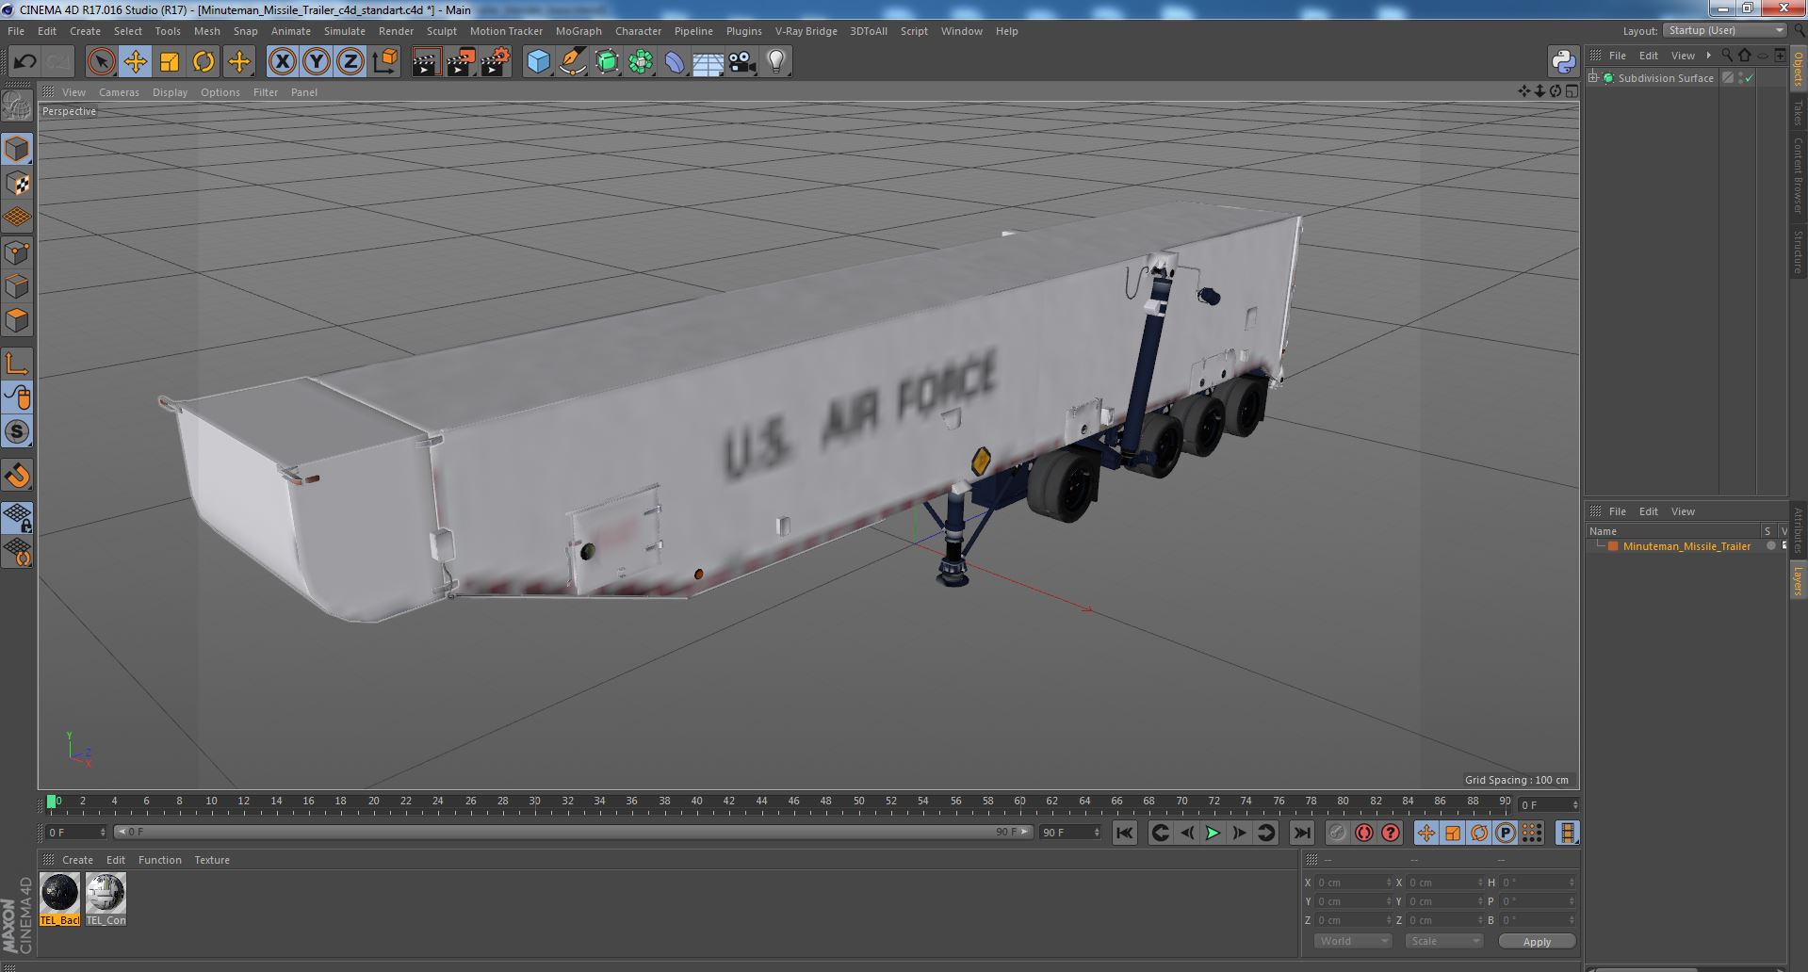Open the spline pen tool

point(573,62)
